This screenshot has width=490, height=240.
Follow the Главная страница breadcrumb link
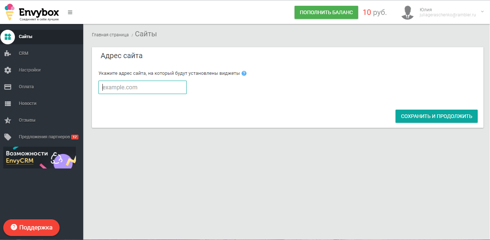pyautogui.click(x=110, y=35)
